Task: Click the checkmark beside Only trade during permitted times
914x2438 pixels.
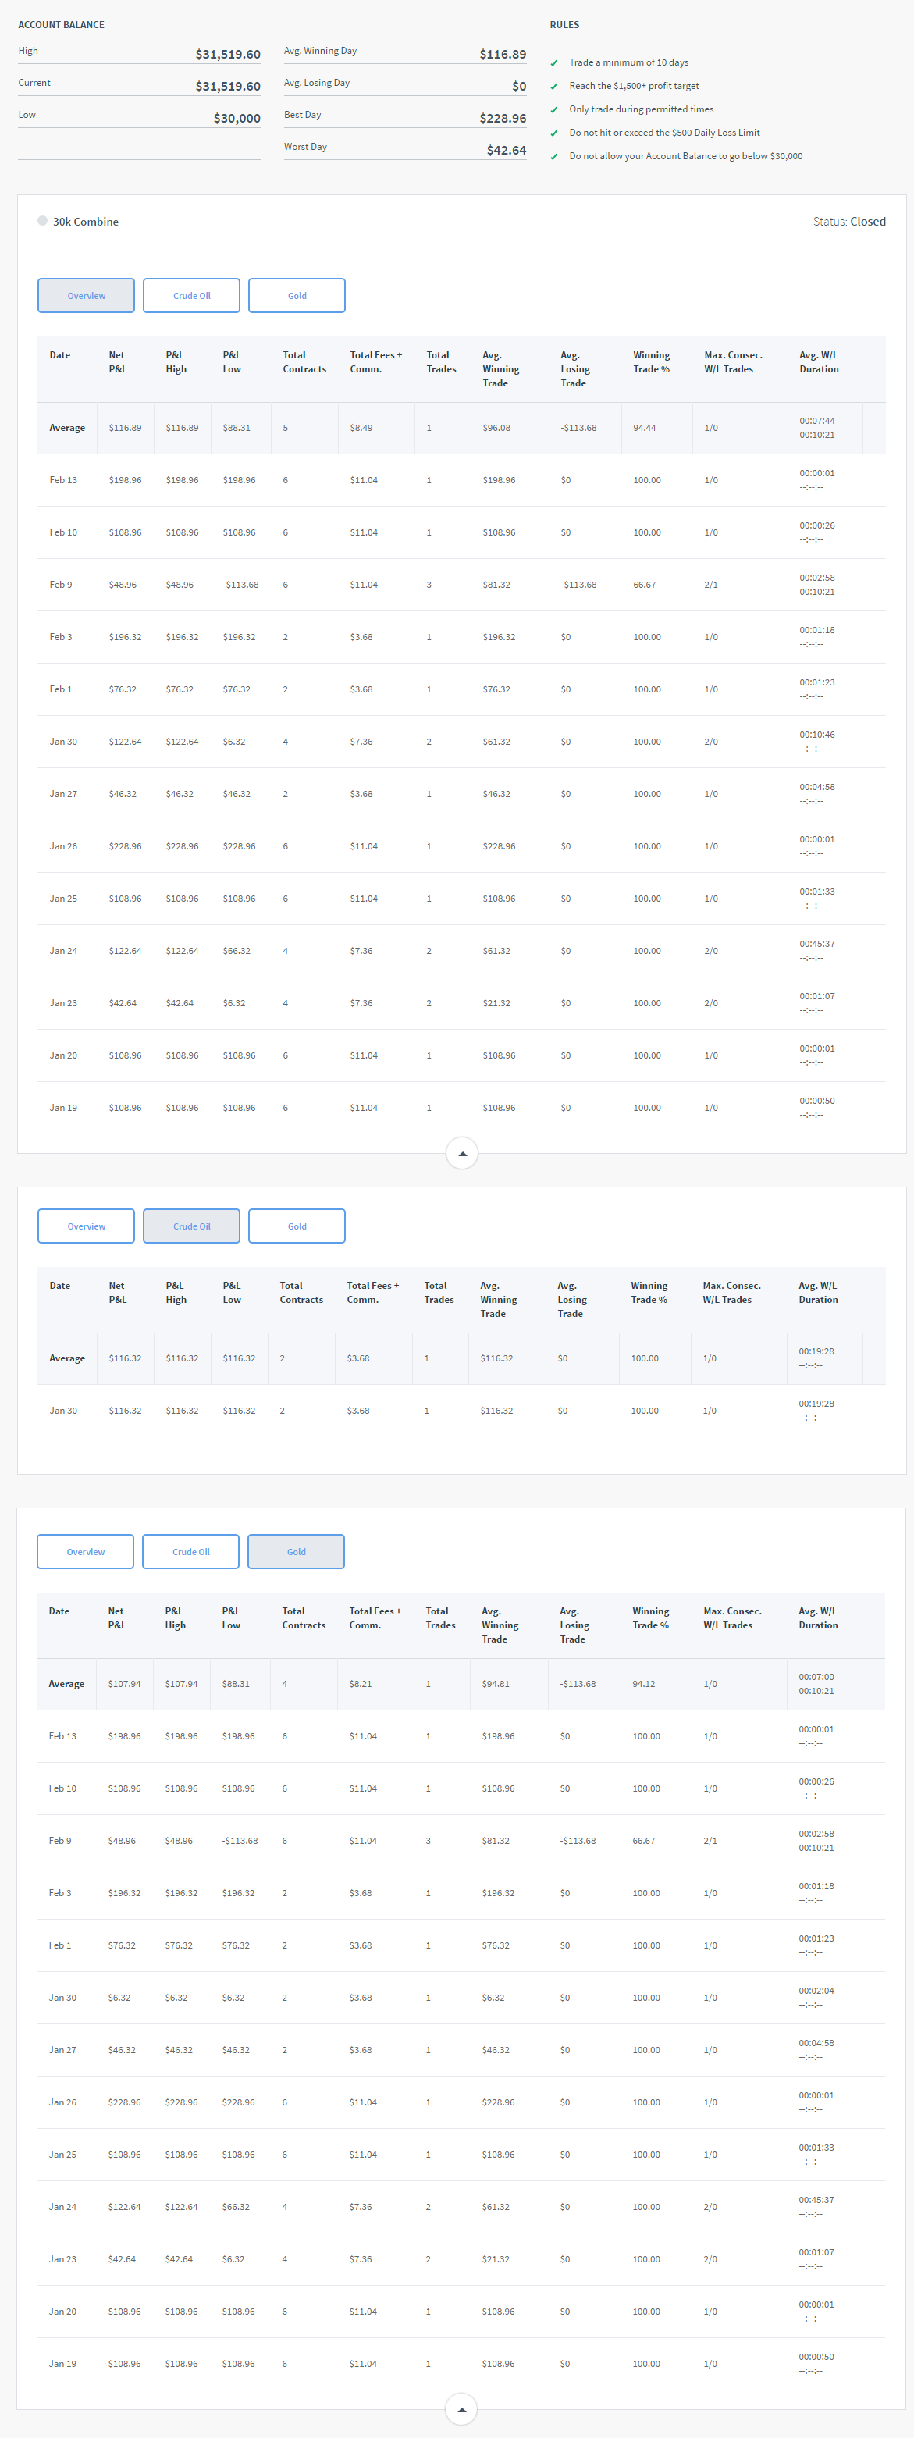Action: 554,111
